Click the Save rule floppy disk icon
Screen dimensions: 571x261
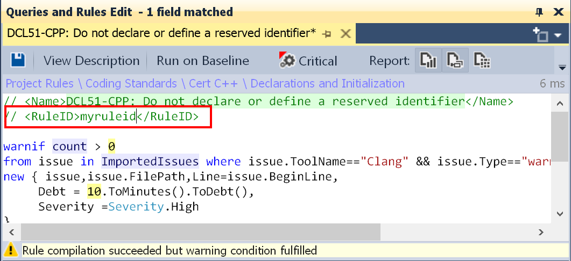[19, 61]
